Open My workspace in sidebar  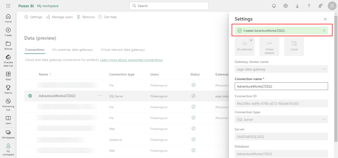pyautogui.click(x=8, y=150)
